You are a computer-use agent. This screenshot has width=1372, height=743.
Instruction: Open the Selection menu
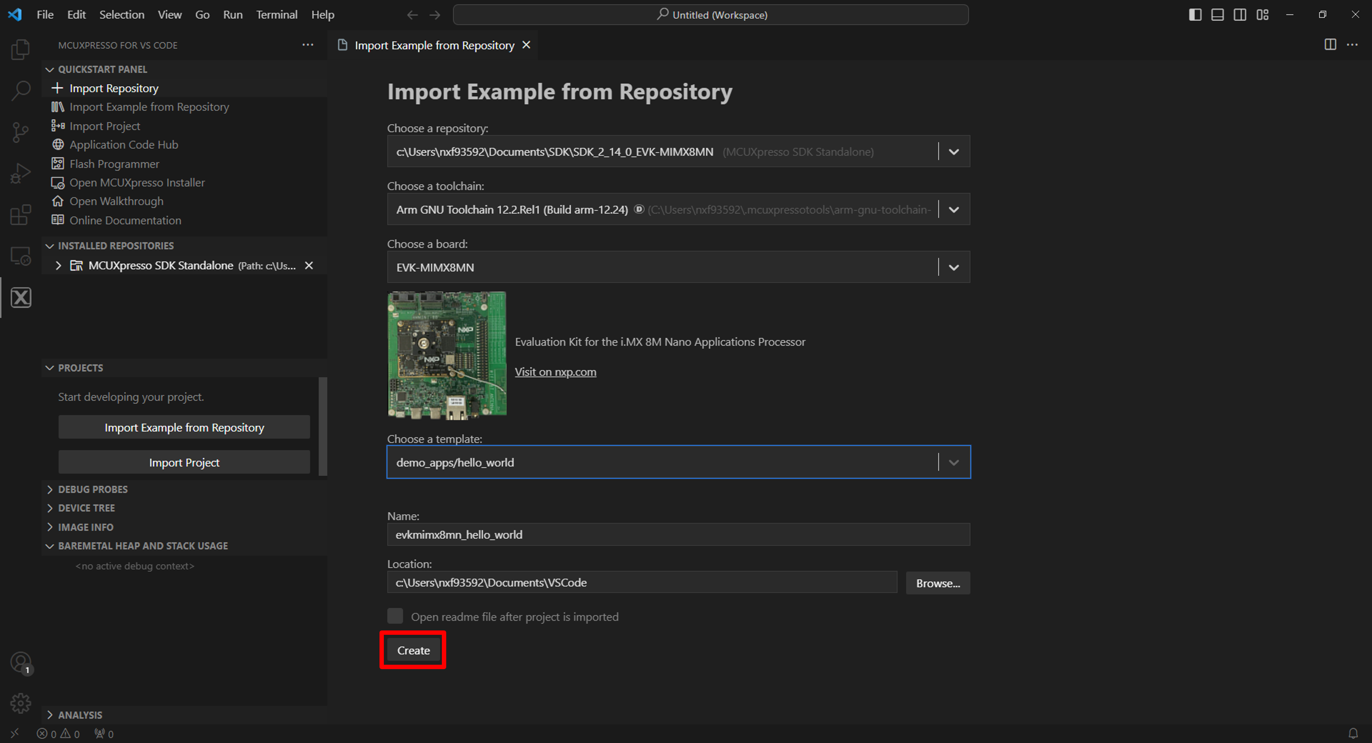click(121, 15)
